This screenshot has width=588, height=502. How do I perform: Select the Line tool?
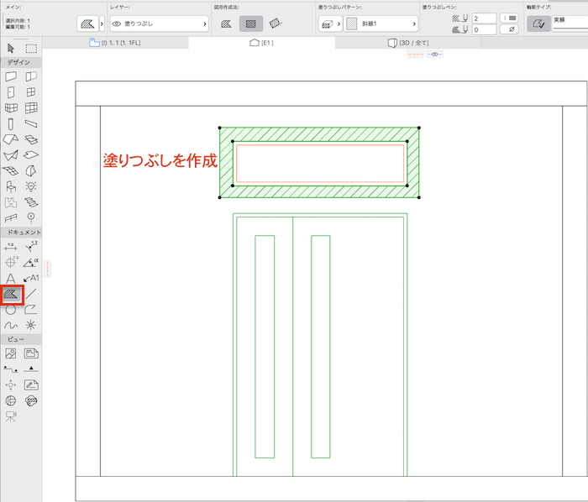click(31, 295)
